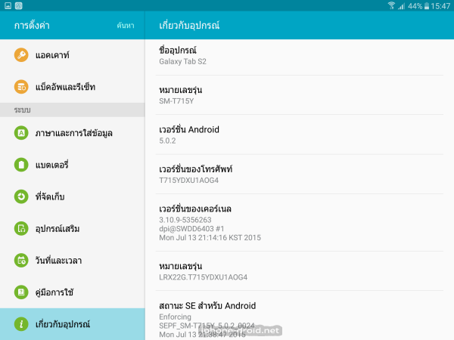Open the ชื่ออุปกรณ์ device name entry

tap(300, 57)
